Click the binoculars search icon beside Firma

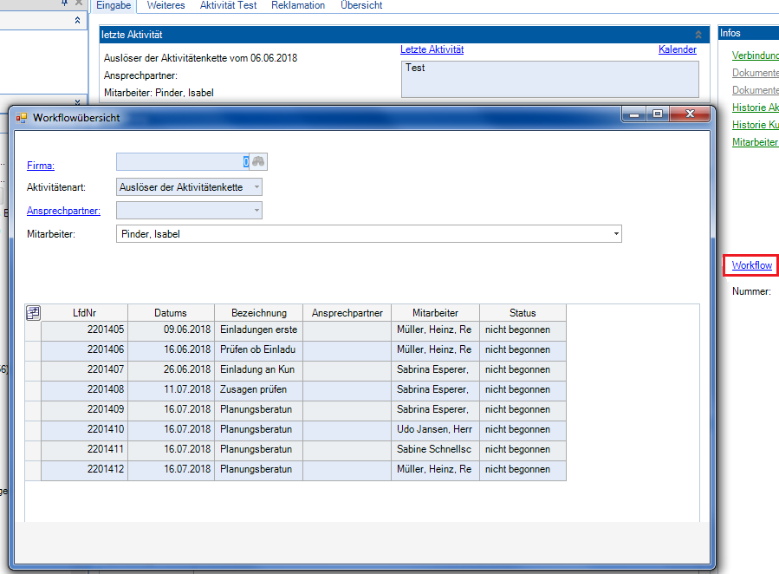pyautogui.click(x=259, y=162)
